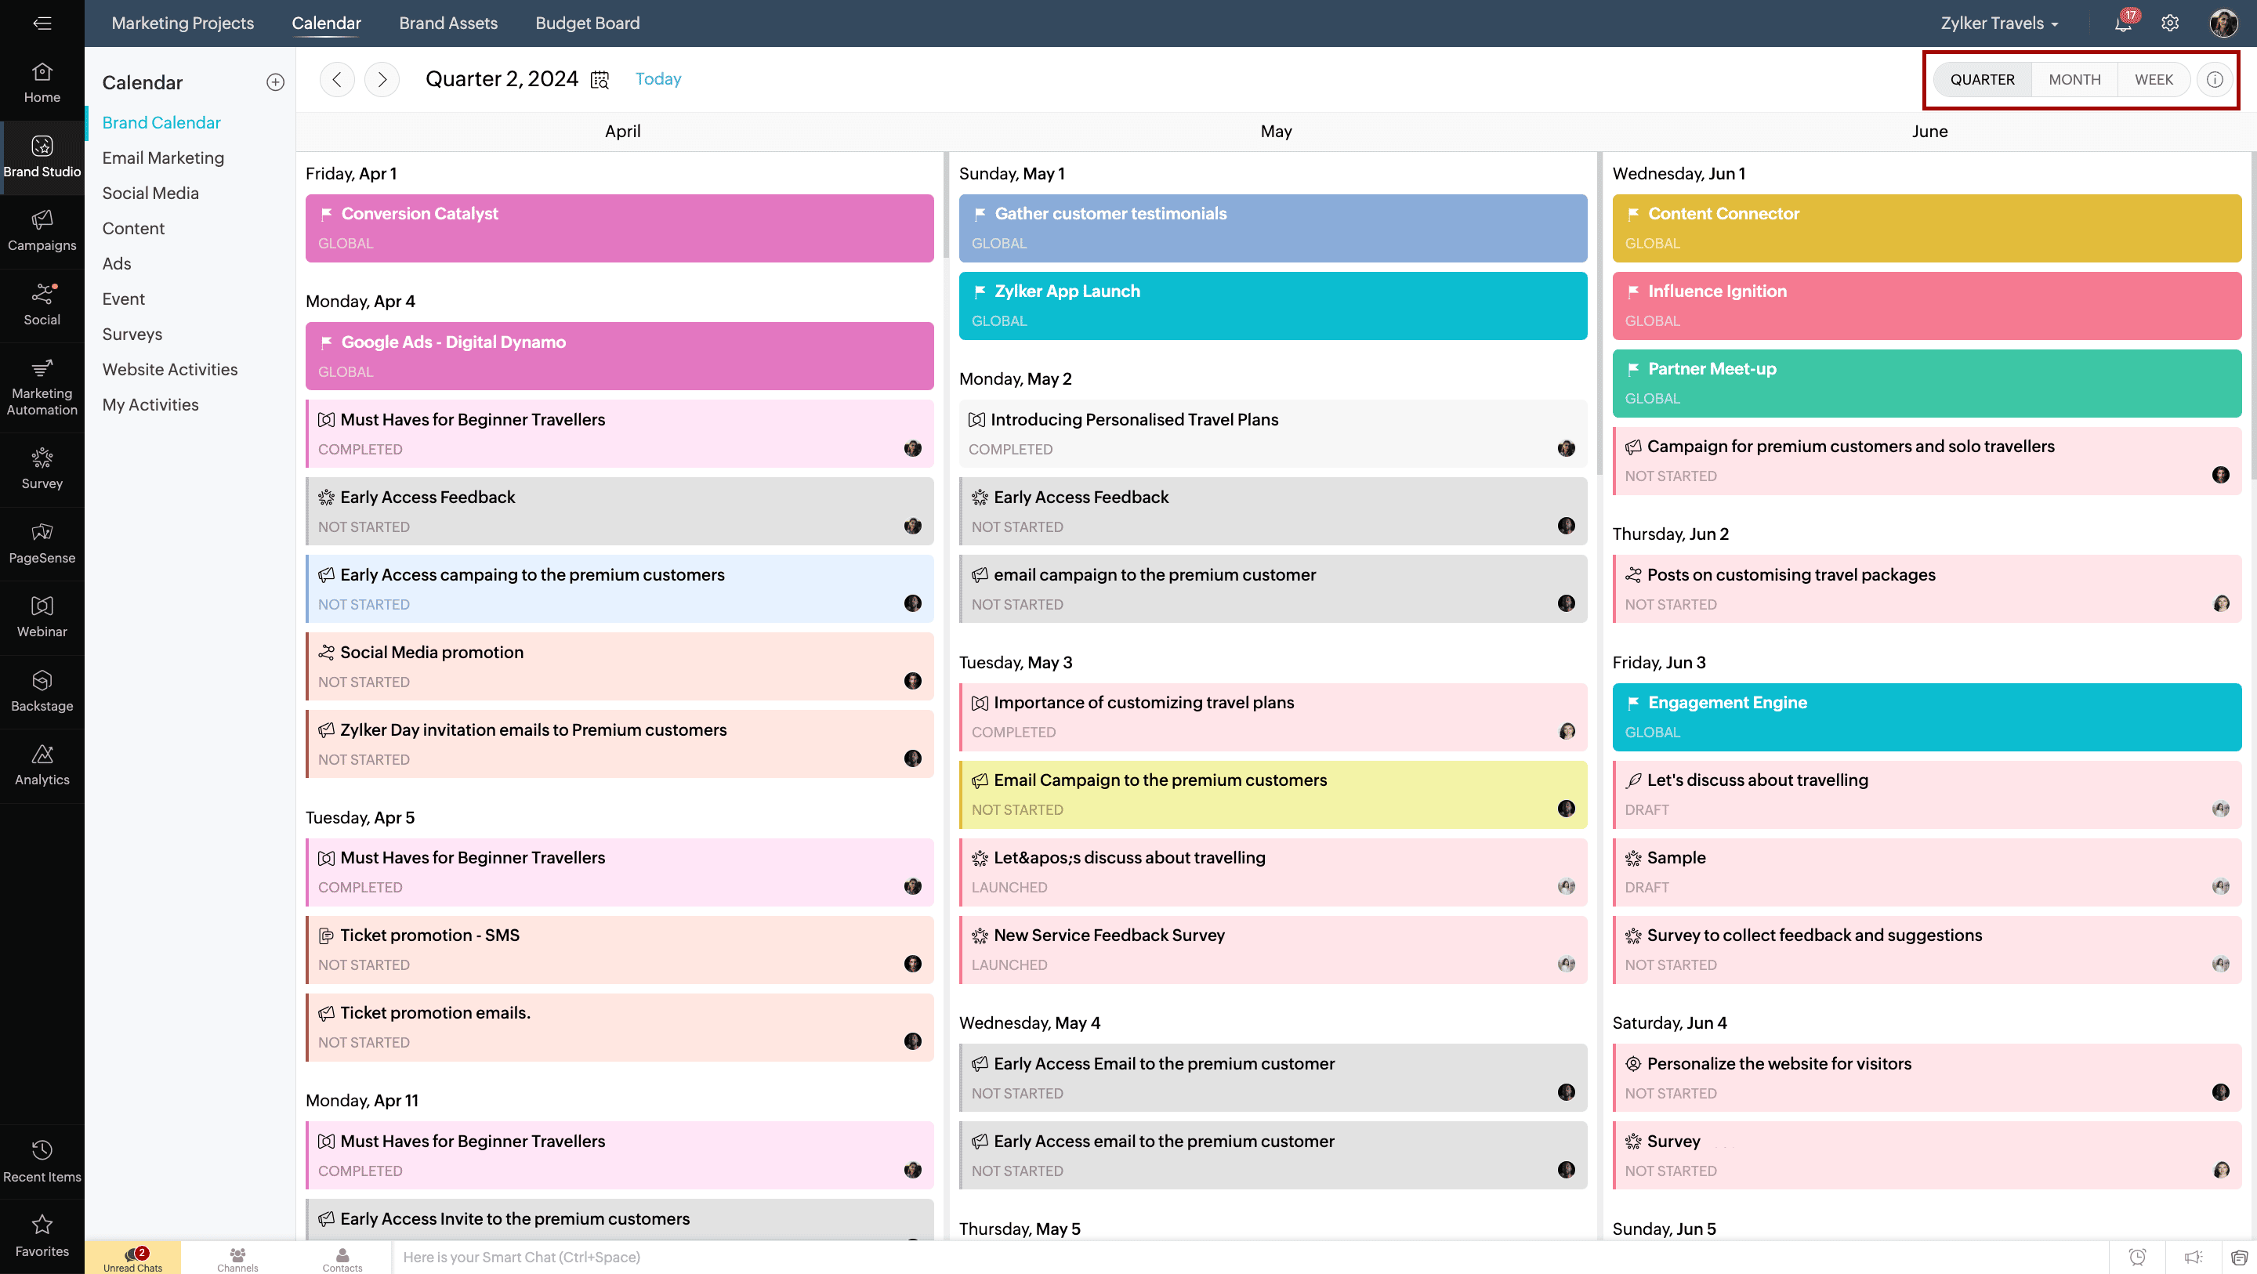Open the Backstage sidebar icon
This screenshot has height=1274, width=2257.
(42, 691)
